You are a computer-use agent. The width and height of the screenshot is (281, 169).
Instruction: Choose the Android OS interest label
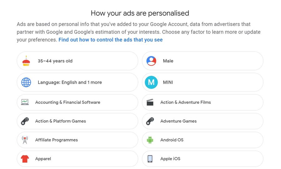[x=172, y=140]
